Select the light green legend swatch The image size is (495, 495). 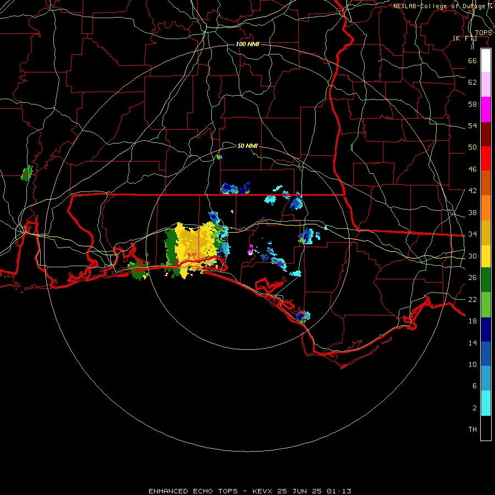486,304
